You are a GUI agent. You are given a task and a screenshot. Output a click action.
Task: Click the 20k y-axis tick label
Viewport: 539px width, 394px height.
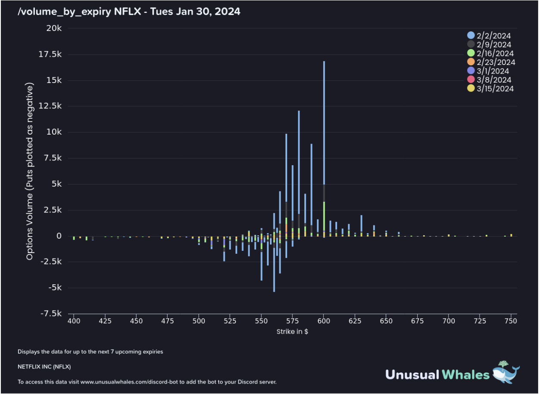[56, 28]
